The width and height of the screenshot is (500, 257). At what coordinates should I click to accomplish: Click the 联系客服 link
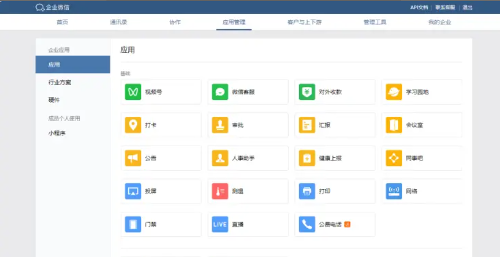pos(445,7)
